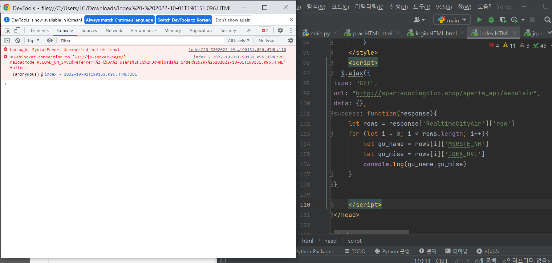The width and height of the screenshot is (552, 263).
Task: Run the main configuration in PyCharm
Action: pos(479,20)
